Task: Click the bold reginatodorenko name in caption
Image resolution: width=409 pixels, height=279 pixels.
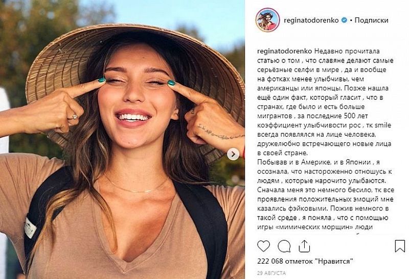Action: 285,51
